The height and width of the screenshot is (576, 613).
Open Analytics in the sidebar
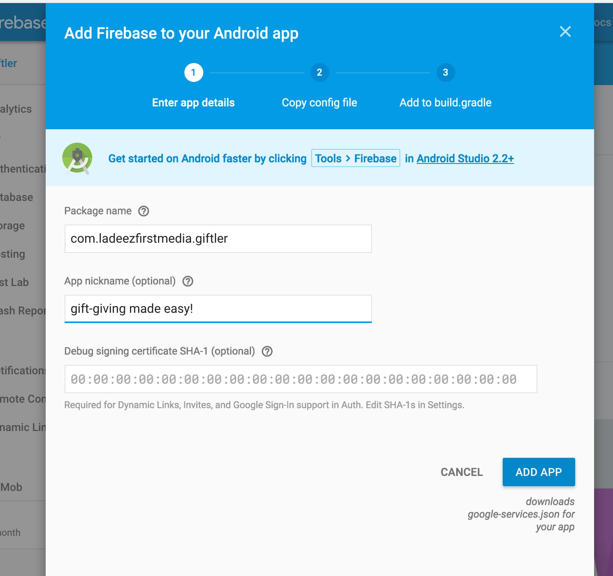tap(16, 109)
